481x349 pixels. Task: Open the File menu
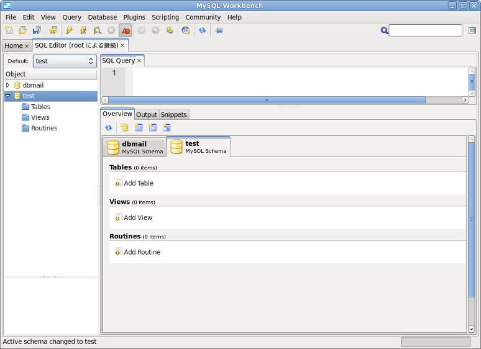[11, 17]
